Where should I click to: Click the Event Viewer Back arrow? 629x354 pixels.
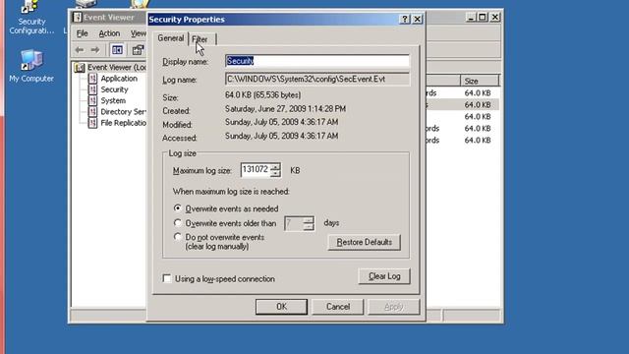click(x=80, y=50)
